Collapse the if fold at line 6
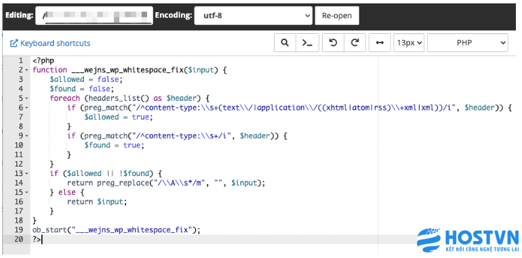Viewport: 522px width, 258px height. pyautogui.click(x=26, y=108)
